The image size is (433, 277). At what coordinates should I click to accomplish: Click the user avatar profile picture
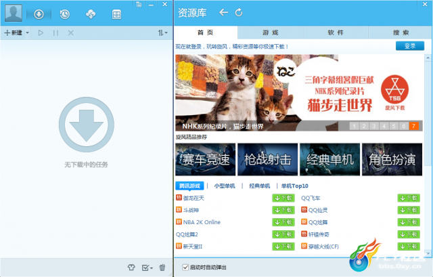point(14,13)
